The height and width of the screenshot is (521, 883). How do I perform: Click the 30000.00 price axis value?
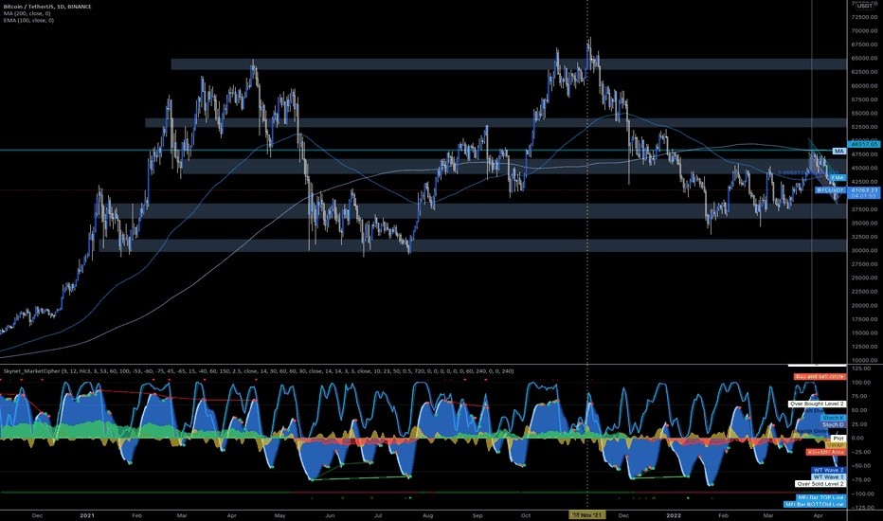coord(864,250)
